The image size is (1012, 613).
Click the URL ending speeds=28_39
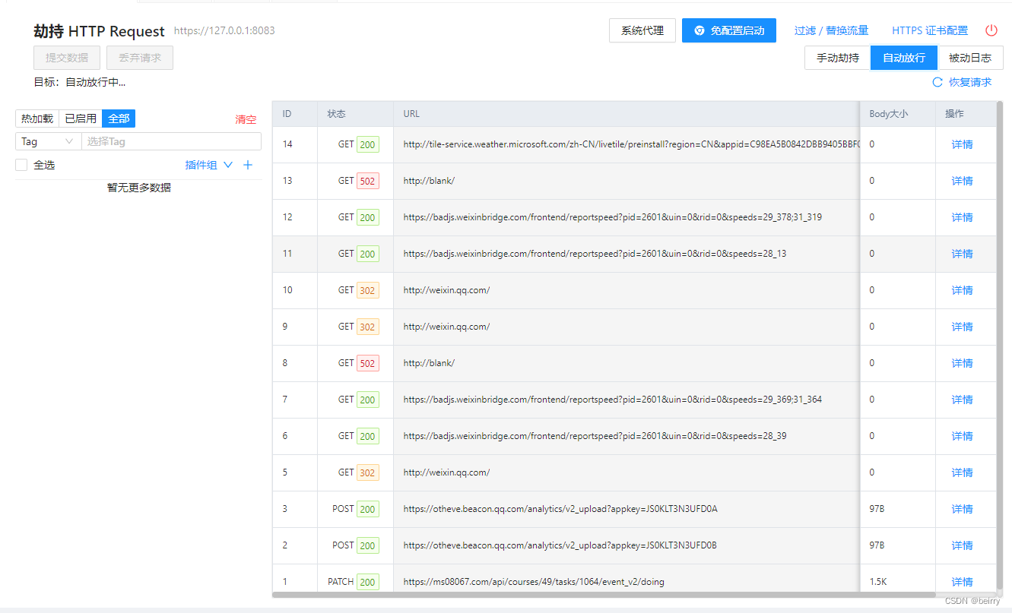point(595,436)
